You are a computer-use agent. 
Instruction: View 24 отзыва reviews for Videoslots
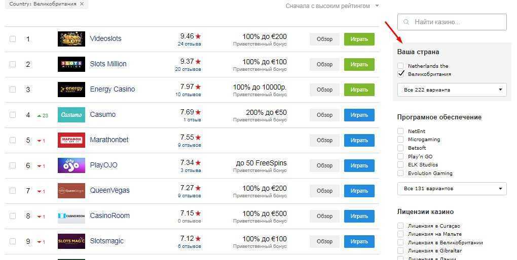click(x=189, y=44)
